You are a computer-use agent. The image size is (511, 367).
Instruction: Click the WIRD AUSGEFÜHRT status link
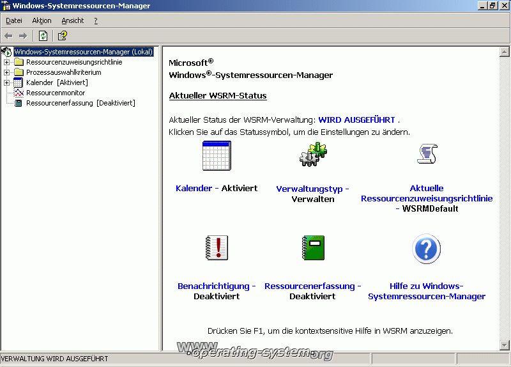pos(356,120)
